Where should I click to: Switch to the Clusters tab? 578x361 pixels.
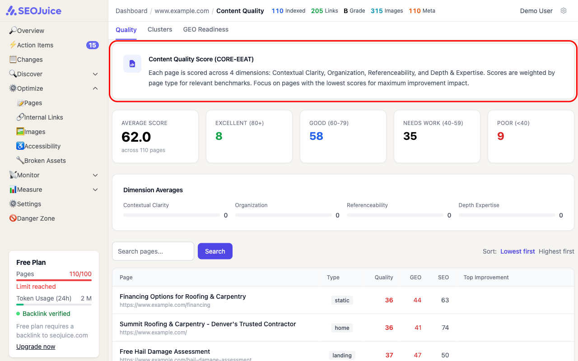160,29
